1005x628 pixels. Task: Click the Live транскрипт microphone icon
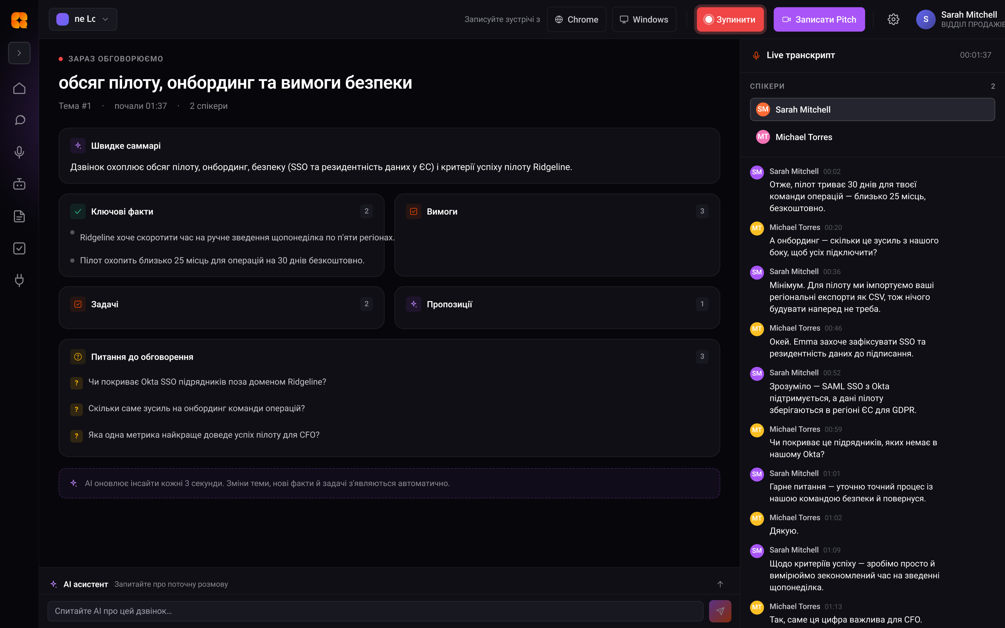coord(756,56)
